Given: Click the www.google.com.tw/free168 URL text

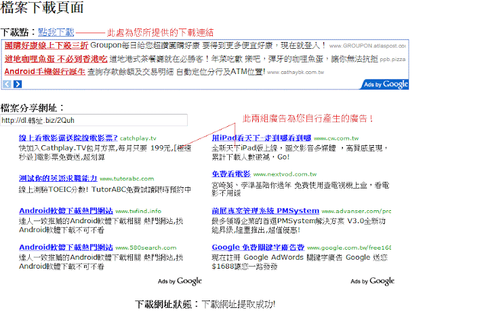Looking at the screenshot, I should [x=349, y=248].
